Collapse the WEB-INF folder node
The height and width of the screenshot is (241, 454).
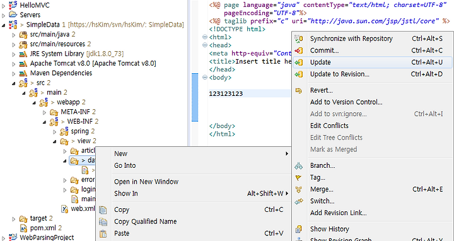(44, 122)
